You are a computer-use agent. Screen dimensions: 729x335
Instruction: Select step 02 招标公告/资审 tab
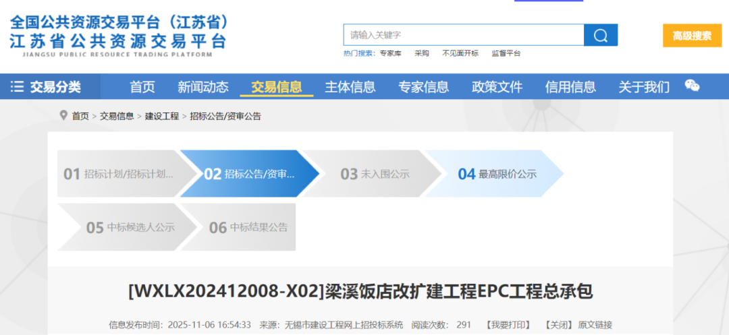tap(249, 174)
